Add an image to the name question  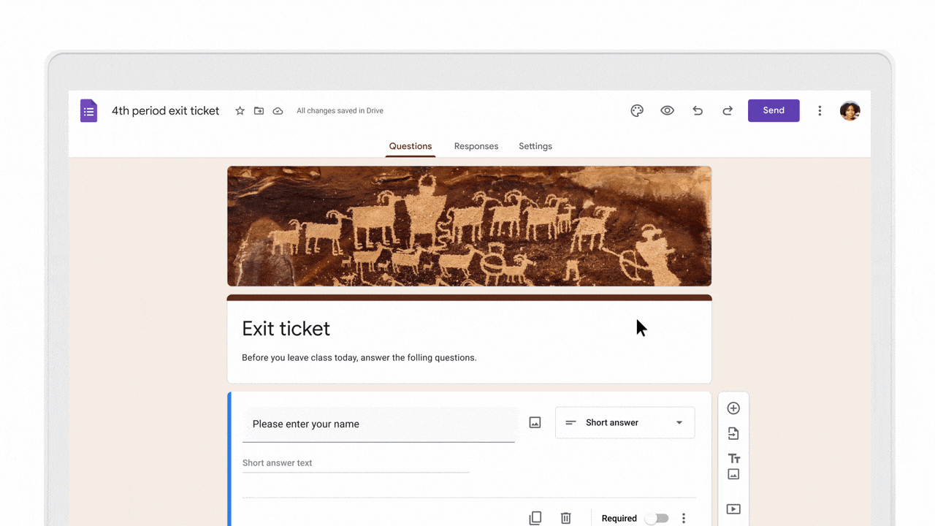[x=535, y=422]
